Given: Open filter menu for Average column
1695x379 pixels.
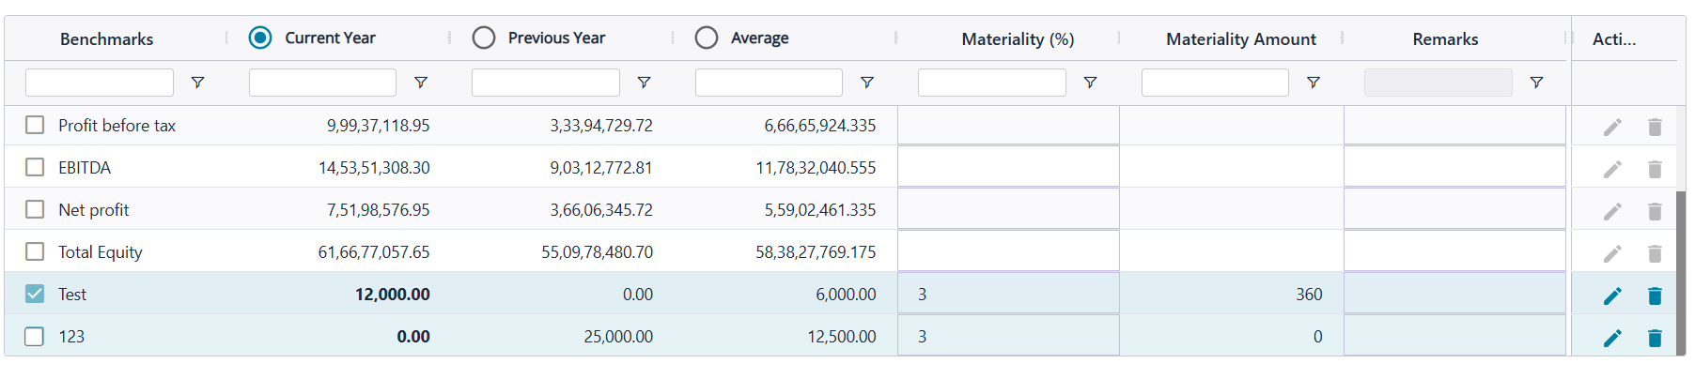Looking at the screenshot, I should coord(867,83).
